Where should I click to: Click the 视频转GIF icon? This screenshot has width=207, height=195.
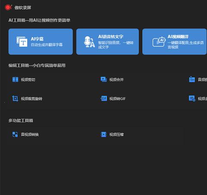[103, 99]
